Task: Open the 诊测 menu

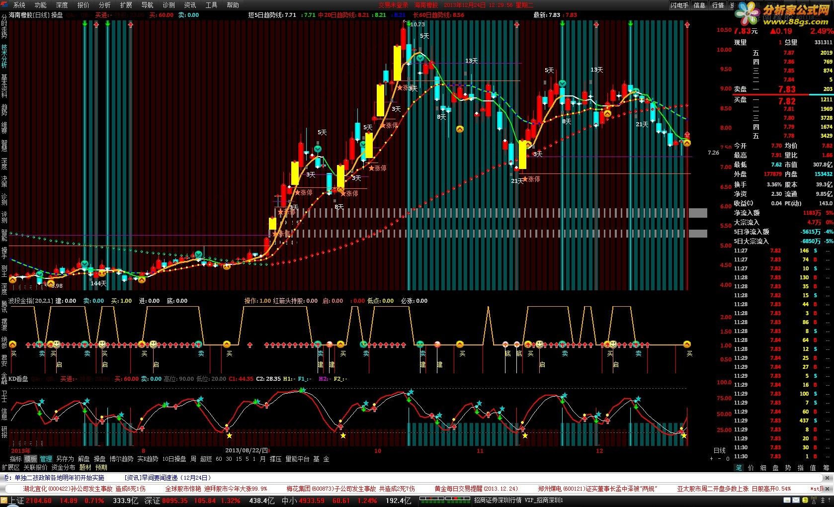Action: [168, 5]
